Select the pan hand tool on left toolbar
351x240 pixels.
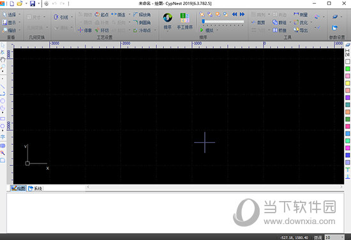click(x=3, y=59)
